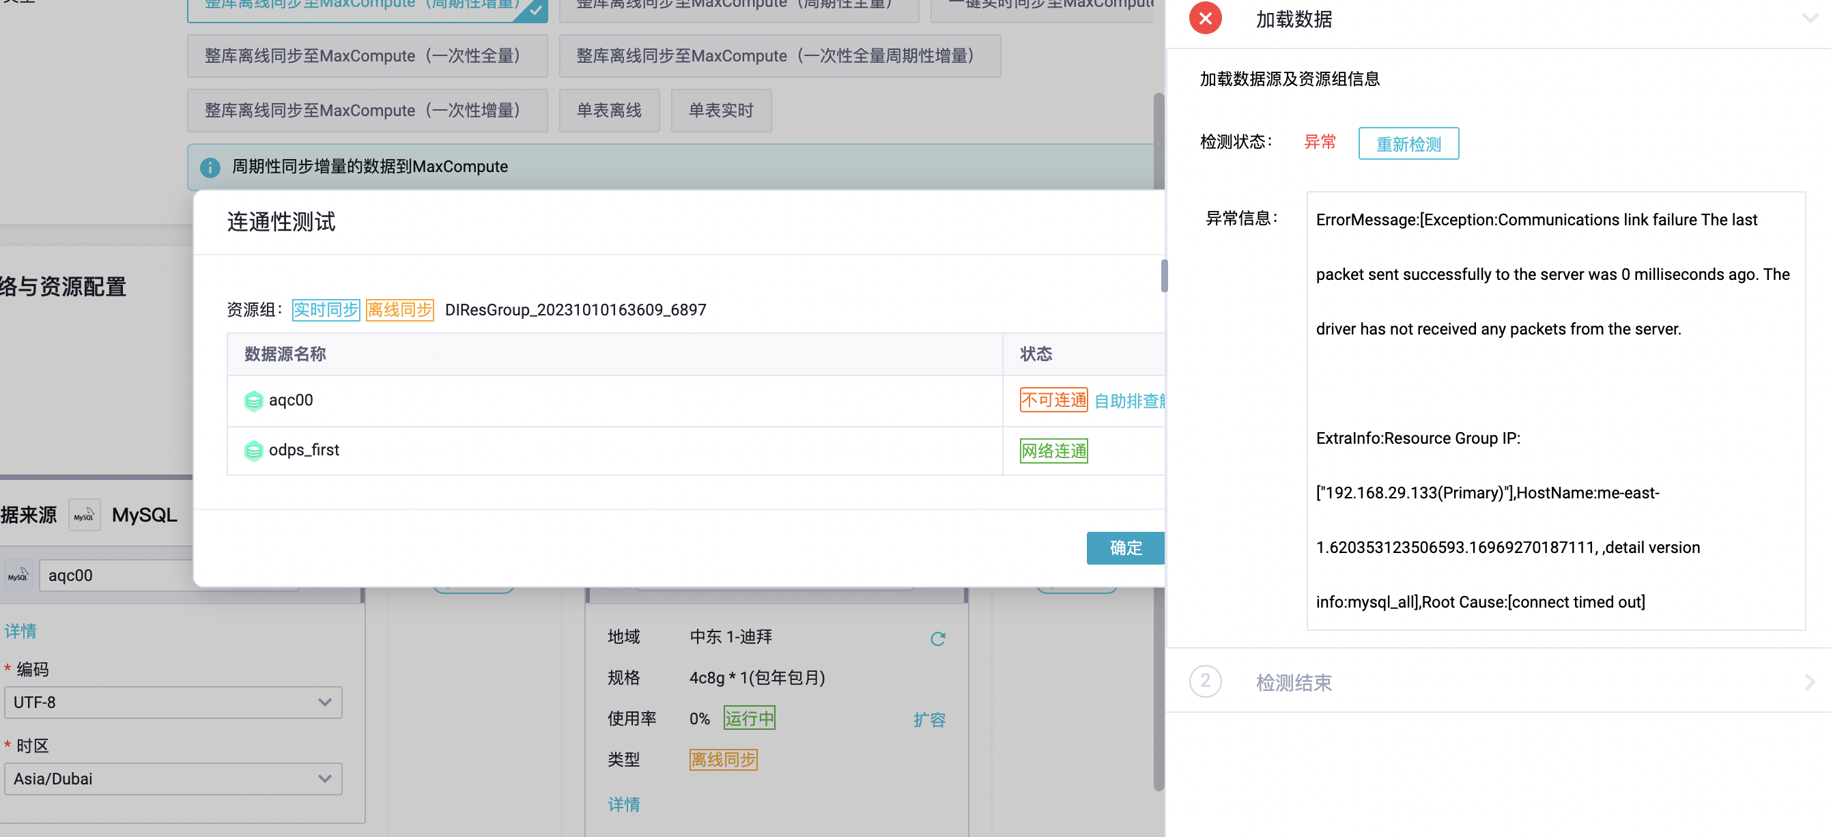The width and height of the screenshot is (1831, 837).
Task: Click the odps_first data source icon
Action: (x=253, y=451)
